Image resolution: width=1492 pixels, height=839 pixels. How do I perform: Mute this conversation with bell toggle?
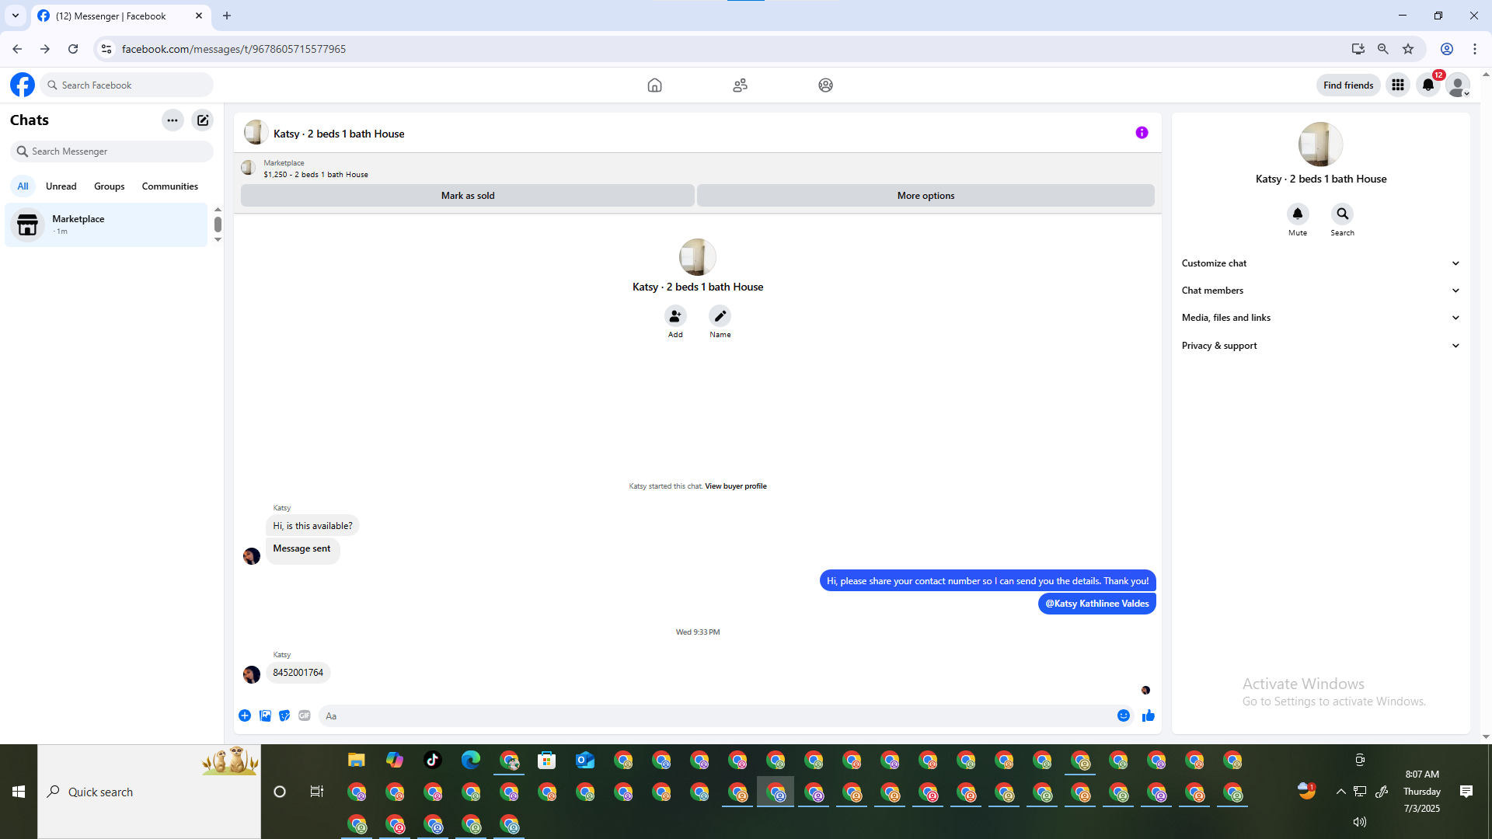point(1297,214)
